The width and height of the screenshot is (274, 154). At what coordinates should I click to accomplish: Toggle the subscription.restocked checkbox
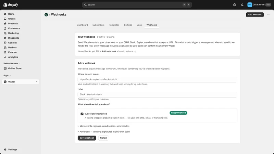pyautogui.click(x=82, y=114)
